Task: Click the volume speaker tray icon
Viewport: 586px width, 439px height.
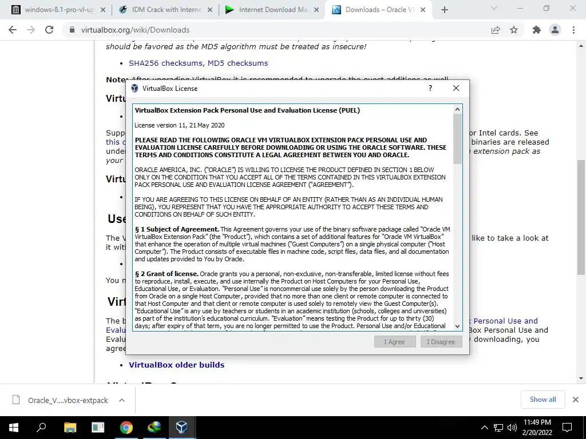Action: pos(512,428)
